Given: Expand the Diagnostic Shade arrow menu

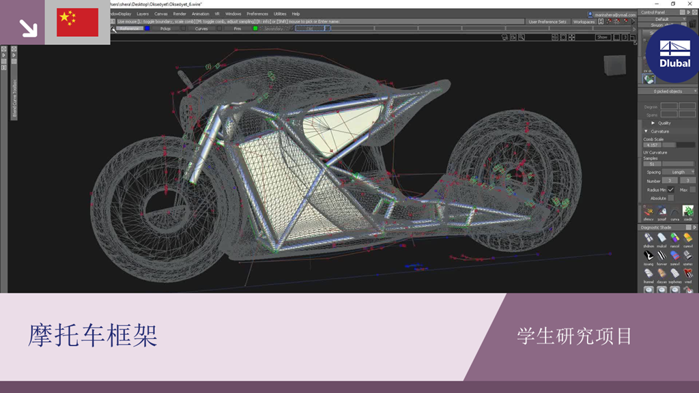Looking at the screenshot, I should (x=694, y=227).
